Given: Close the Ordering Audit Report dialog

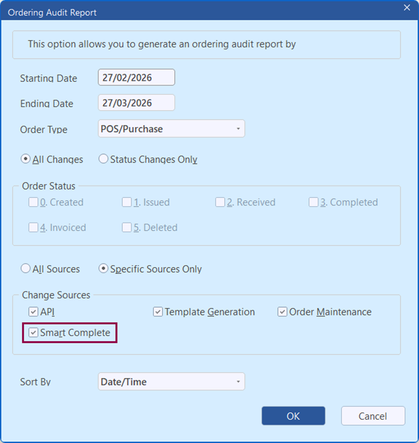Looking at the screenshot, I should (407, 8).
